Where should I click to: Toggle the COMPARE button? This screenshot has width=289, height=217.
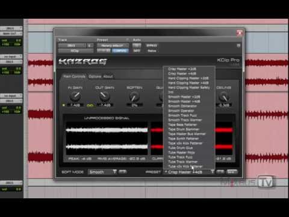[x=120, y=51]
